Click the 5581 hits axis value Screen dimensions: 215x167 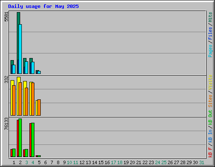(x=6, y=17)
